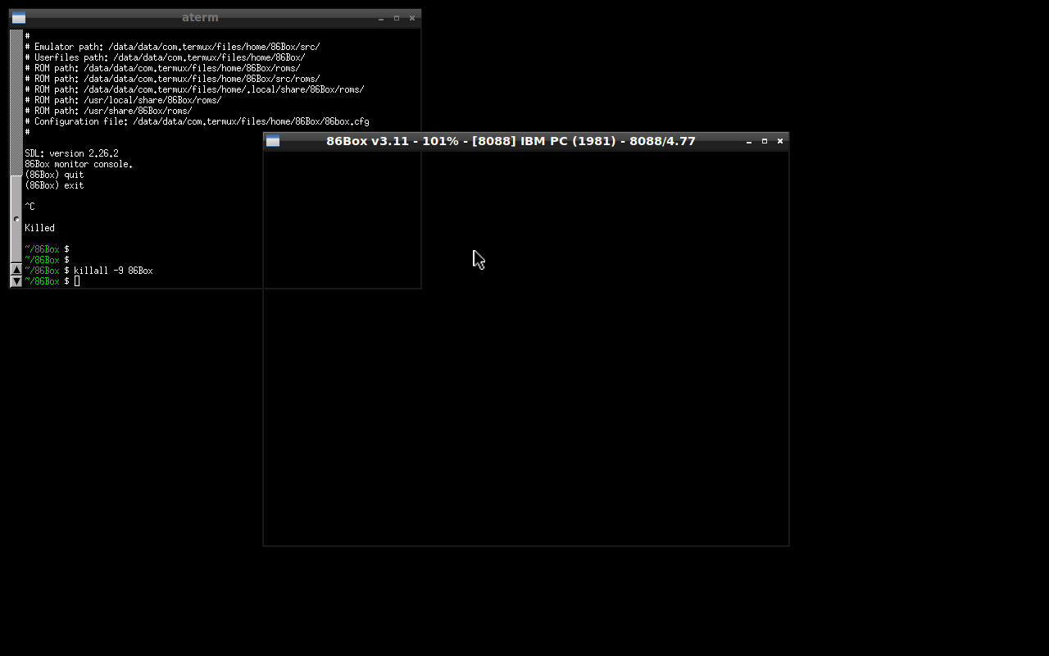Viewport: 1049px width, 656px height.
Task: Click the scroll-up arrow in the aterm scrollbar
Action: pos(16,269)
